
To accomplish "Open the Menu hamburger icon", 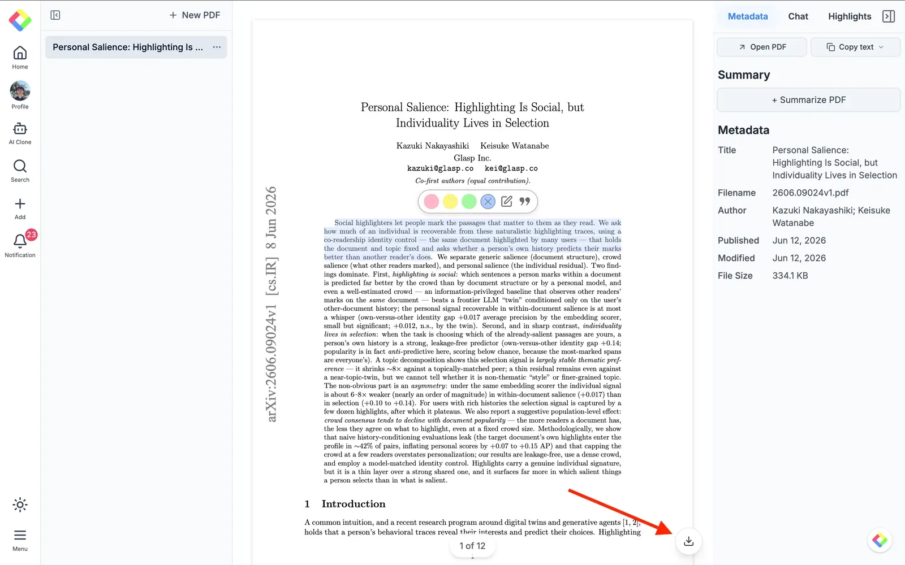I will coord(20,540).
